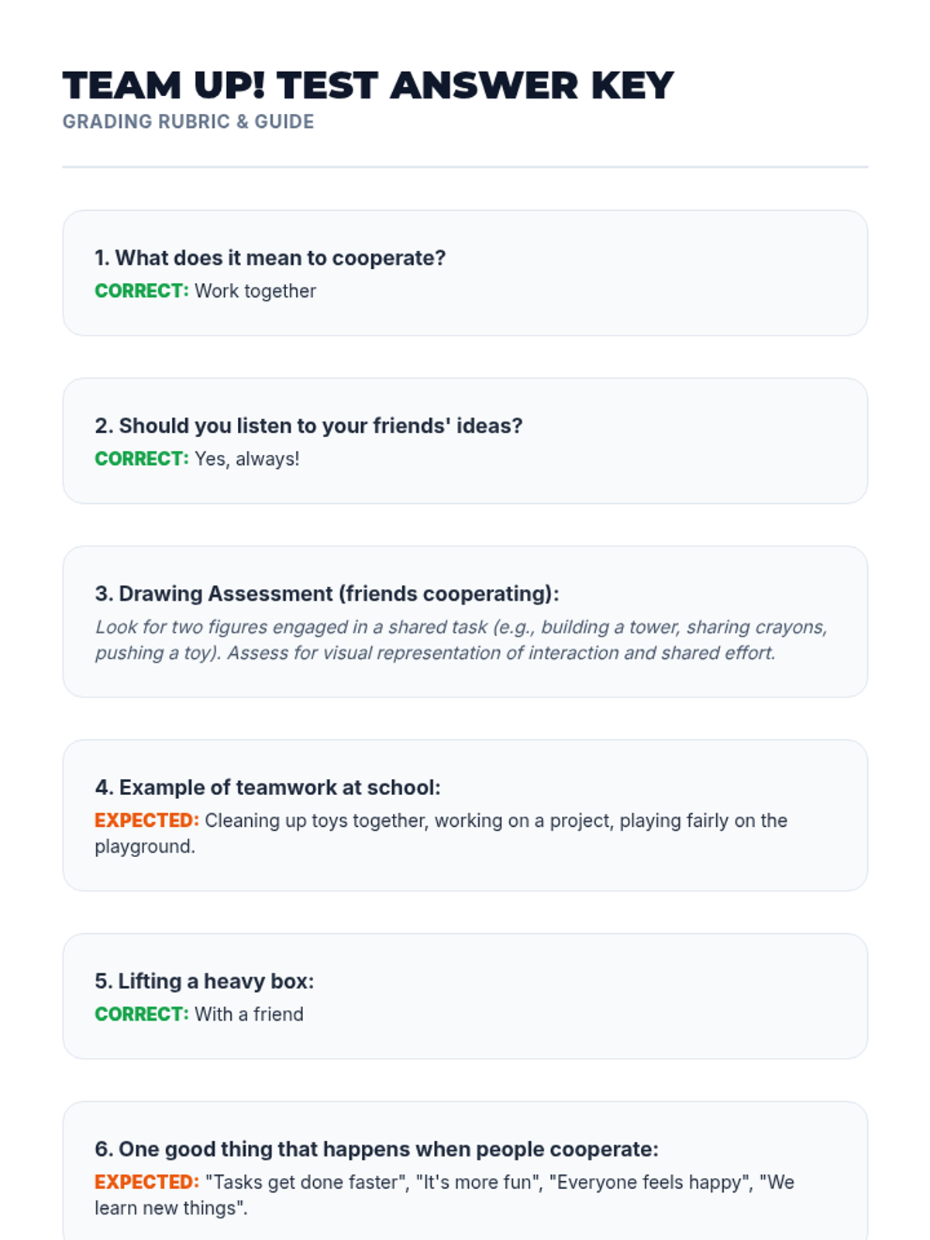Click the "TEAM UP! TEST ANSWER KEY" title
Viewport: 930px width, 1240px height.
(x=368, y=86)
